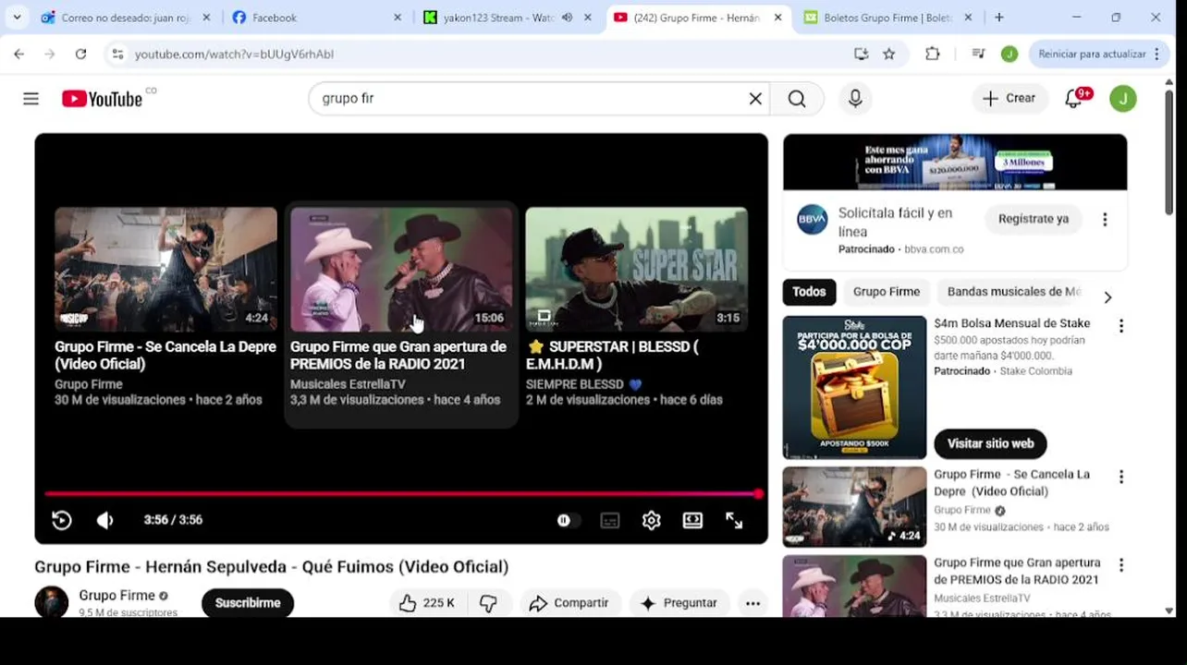
Task: Open a new Chrome tab
Action: tap(999, 17)
